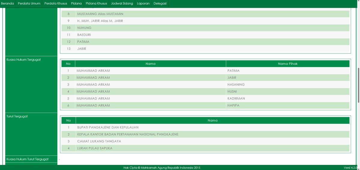Click the No header in Kuasa Hukum table
The height and width of the screenshot is (170, 360).
(68, 64)
